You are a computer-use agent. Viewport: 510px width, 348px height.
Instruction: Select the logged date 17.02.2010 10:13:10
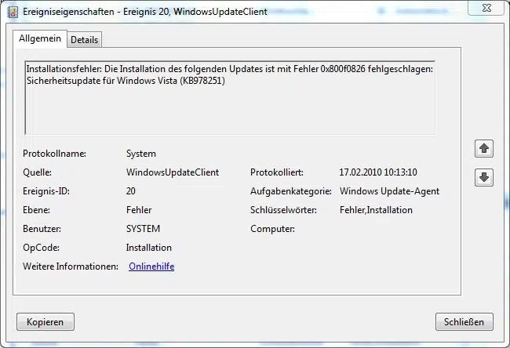tap(378, 172)
